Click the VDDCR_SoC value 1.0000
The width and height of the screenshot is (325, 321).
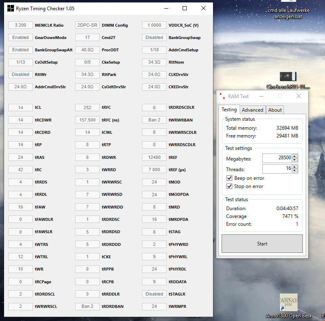click(x=154, y=25)
